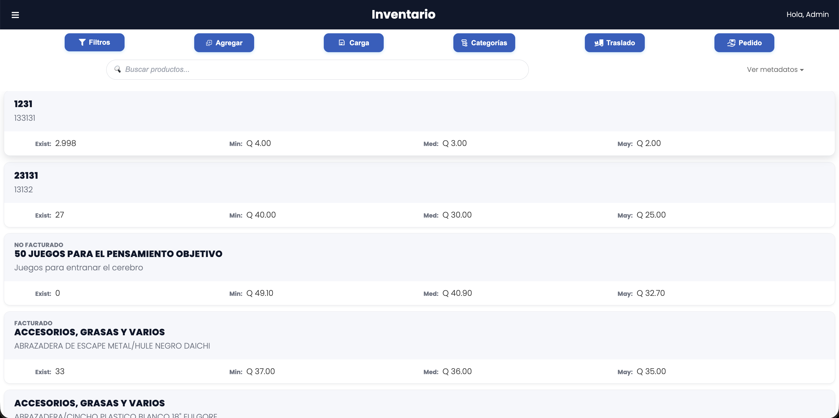The width and height of the screenshot is (839, 418).
Task: Click the Ver metadatos caret arrow
Action: tap(802, 70)
